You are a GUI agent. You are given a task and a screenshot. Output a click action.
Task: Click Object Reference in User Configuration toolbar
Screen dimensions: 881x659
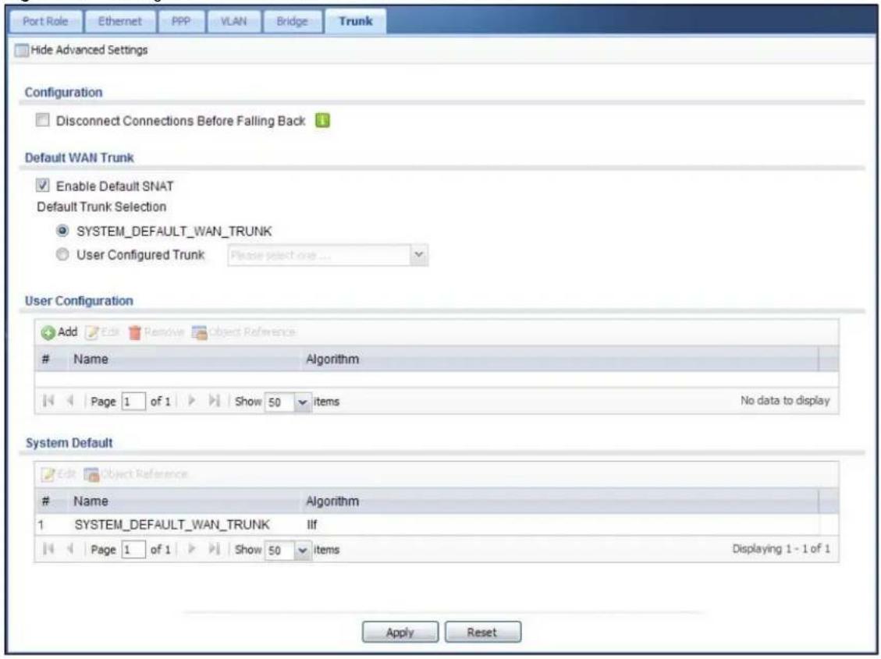click(x=243, y=331)
